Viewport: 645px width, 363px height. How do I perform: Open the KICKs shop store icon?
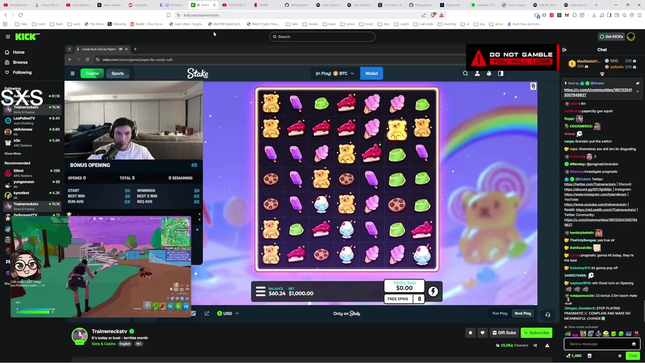[x=590, y=356]
